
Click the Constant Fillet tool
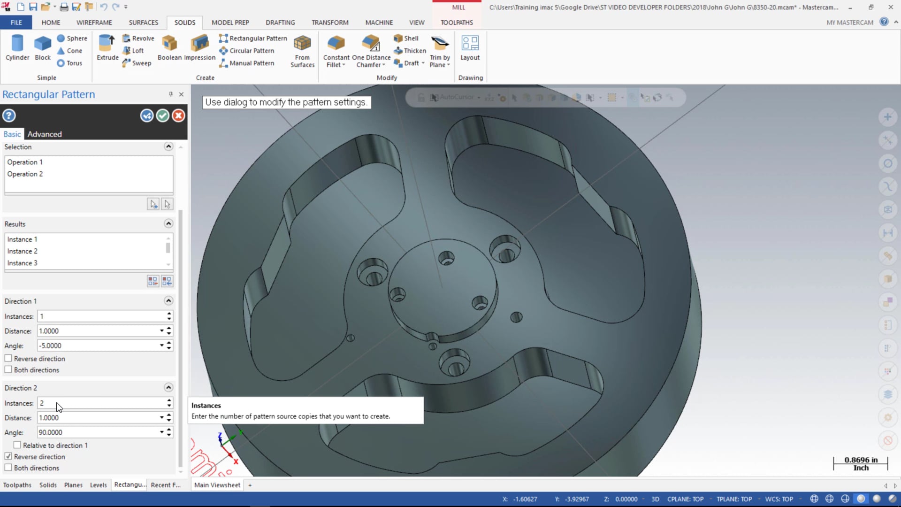(x=336, y=51)
